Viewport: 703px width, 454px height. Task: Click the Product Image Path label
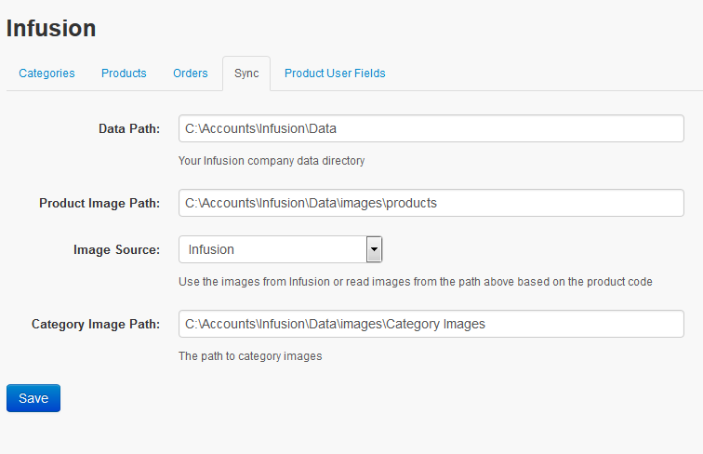click(x=99, y=203)
